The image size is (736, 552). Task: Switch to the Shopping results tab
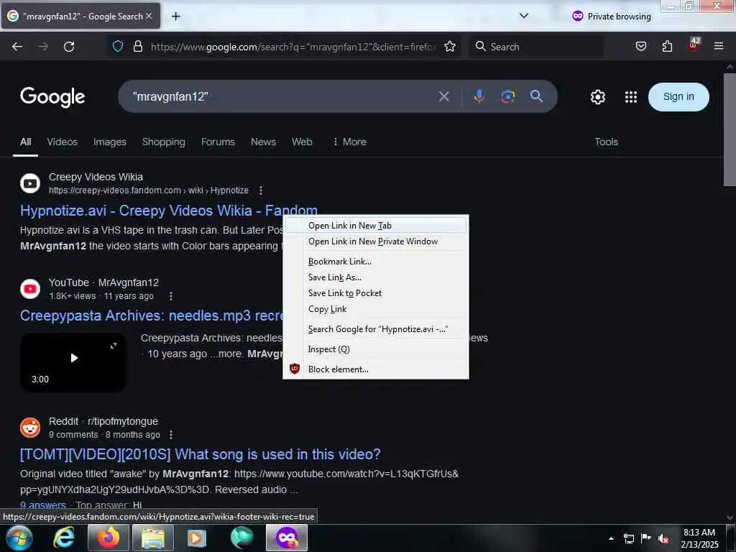tap(164, 142)
